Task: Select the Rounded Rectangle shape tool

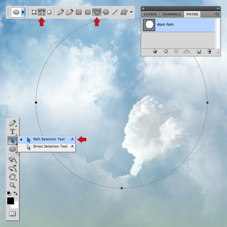Action: point(88,12)
